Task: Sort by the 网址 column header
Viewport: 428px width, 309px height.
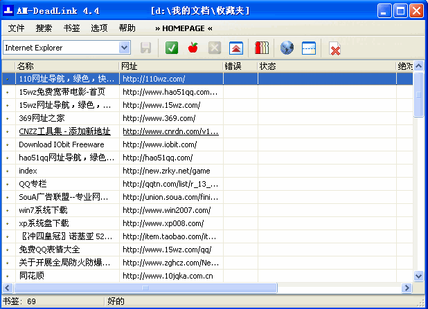Action: tap(171, 66)
